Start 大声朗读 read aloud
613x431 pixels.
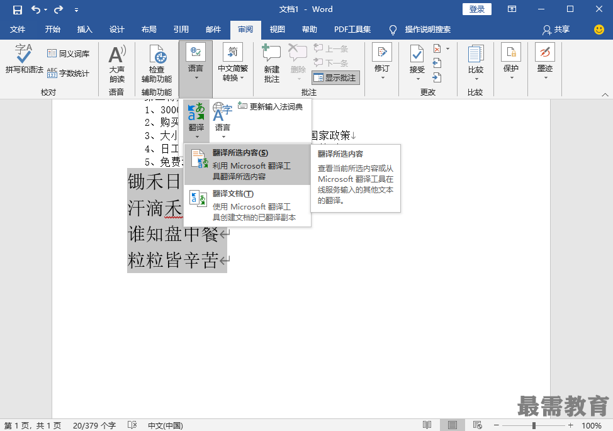click(x=117, y=64)
